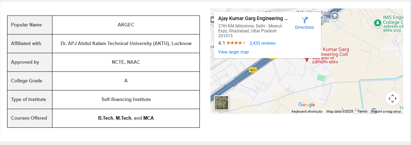This screenshot has width=411, height=145.
Task: Click the IMS Ghaziabad graduation cap marker
Action: coord(334,16)
